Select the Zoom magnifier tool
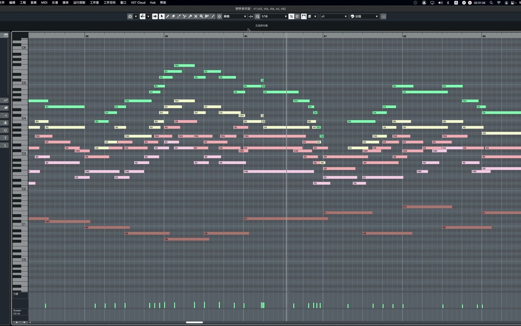 (x=201, y=16)
